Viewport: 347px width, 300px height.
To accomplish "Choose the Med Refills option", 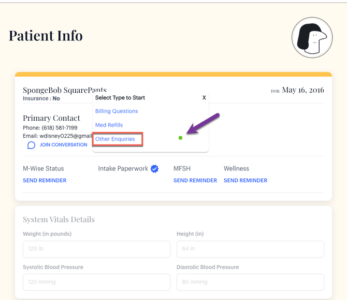I will pyautogui.click(x=109, y=125).
